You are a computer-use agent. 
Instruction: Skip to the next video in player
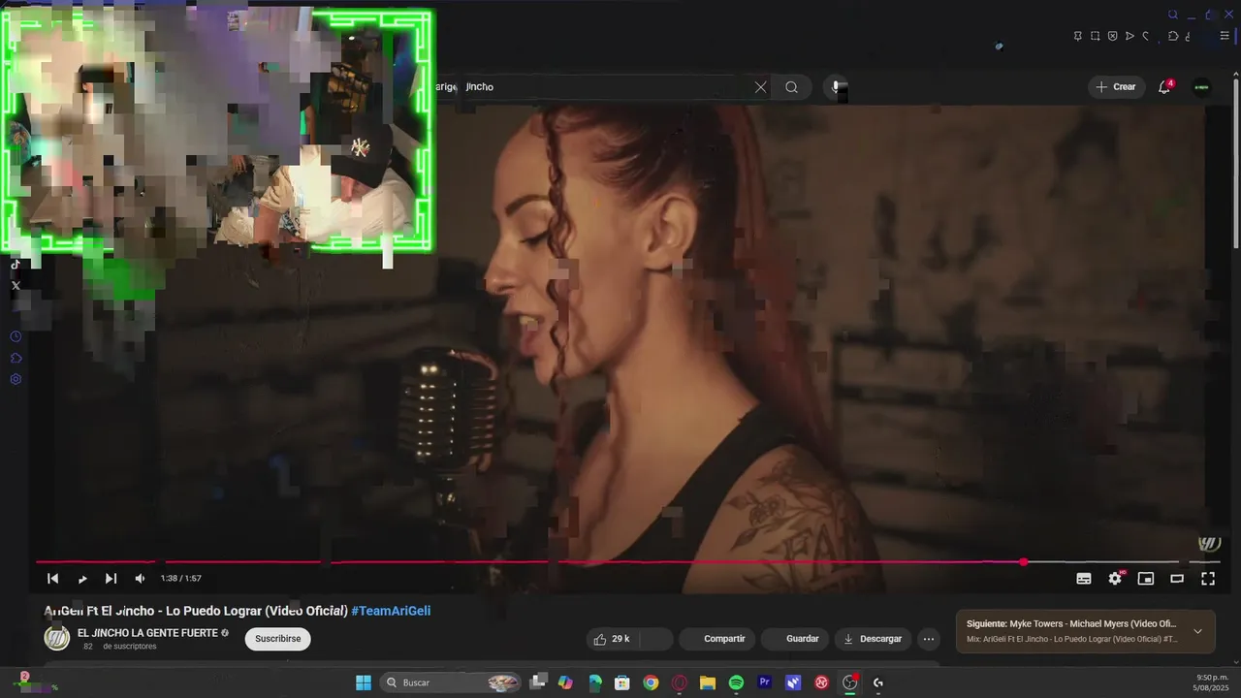(111, 579)
